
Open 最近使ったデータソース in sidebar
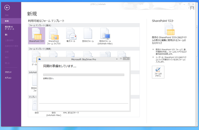pos(10,28)
